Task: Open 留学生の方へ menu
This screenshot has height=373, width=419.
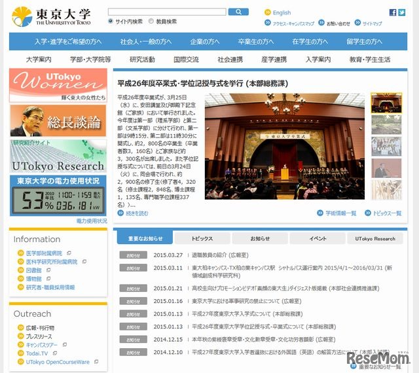Action: pos(364,41)
